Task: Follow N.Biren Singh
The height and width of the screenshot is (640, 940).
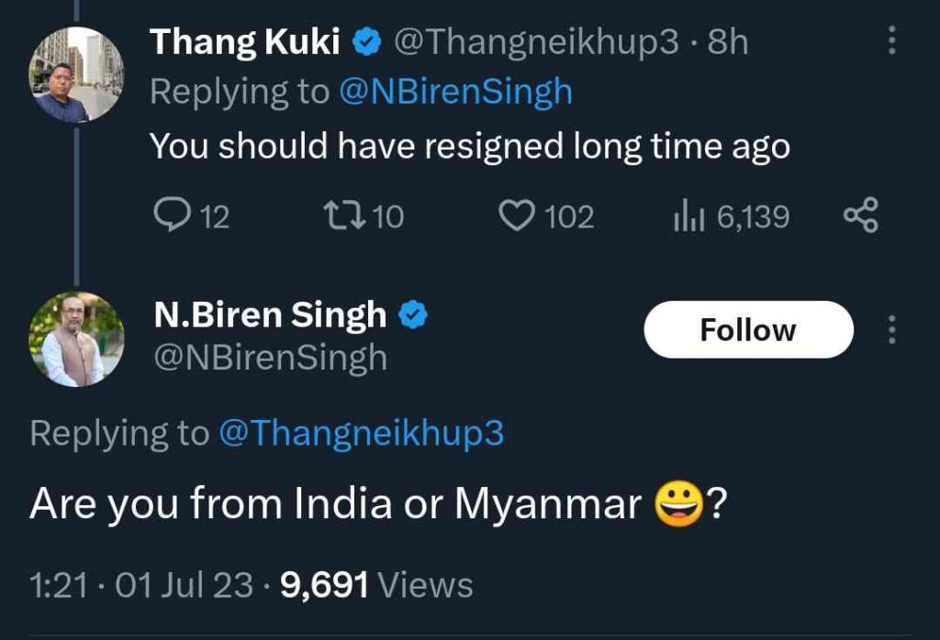Action: click(x=748, y=330)
